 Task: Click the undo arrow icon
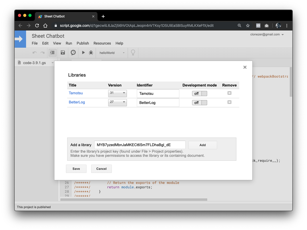[x=35, y=53]
